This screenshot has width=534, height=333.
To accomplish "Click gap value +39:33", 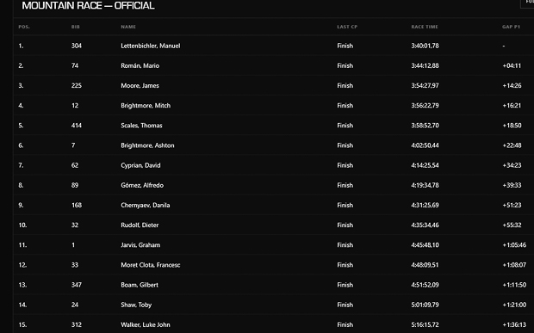I will point(512,185).
